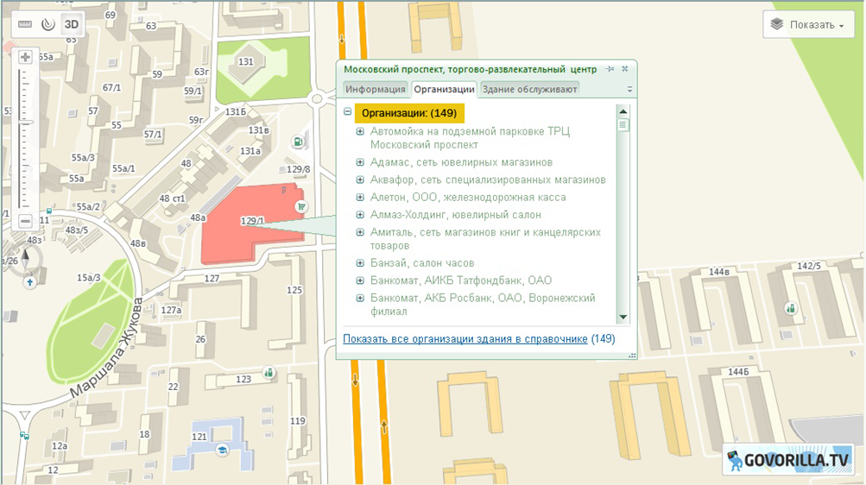This screenshot has width=866, height=485.
Task: Select the ruler measurement tool
Action: pos(25,24)
